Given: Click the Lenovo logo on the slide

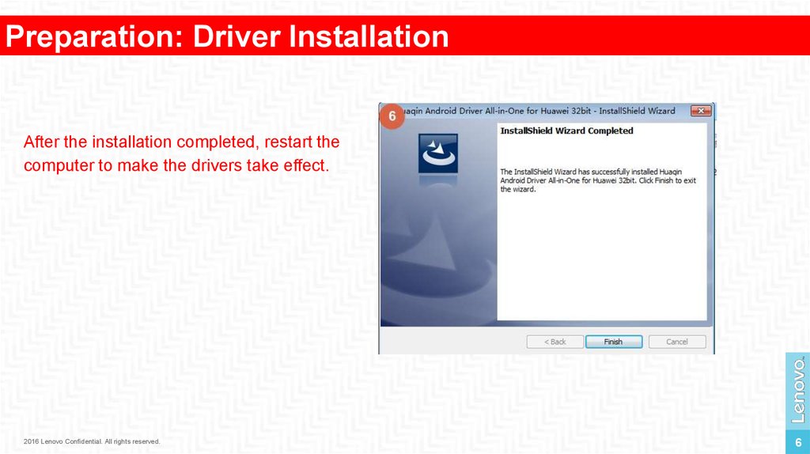Looking at the screenshot, I should pyautogui.click(x=797, y=391).
